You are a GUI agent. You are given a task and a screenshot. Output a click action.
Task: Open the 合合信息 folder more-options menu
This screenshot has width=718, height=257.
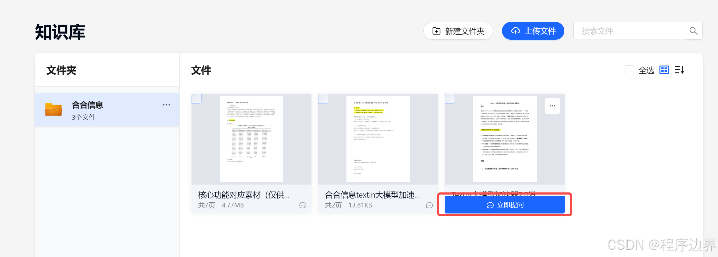pyautogui.click(x=166, y=105)
